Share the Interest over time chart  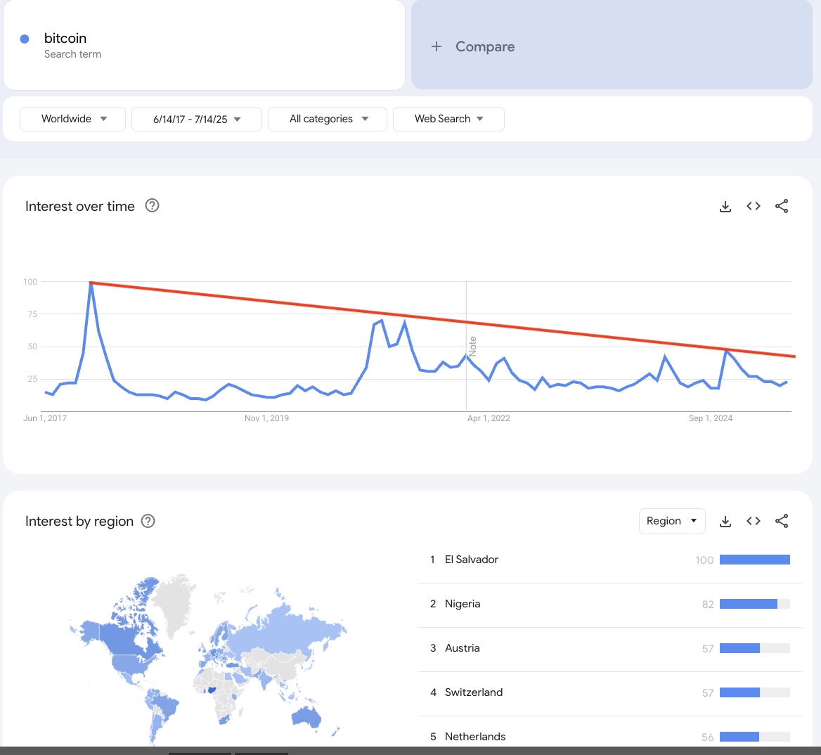click(x=782, y=206)
